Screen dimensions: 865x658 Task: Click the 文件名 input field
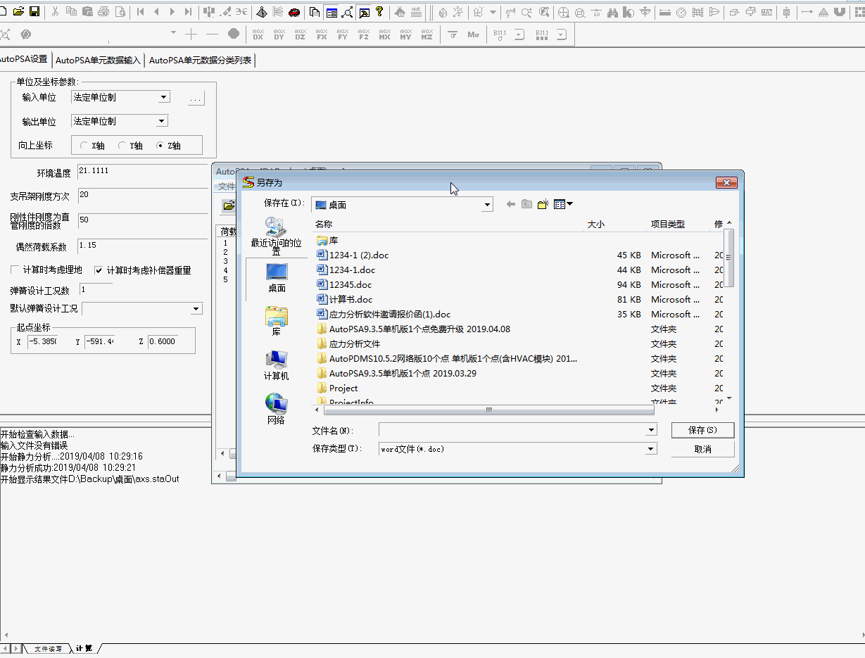click(x=512, y=430)
